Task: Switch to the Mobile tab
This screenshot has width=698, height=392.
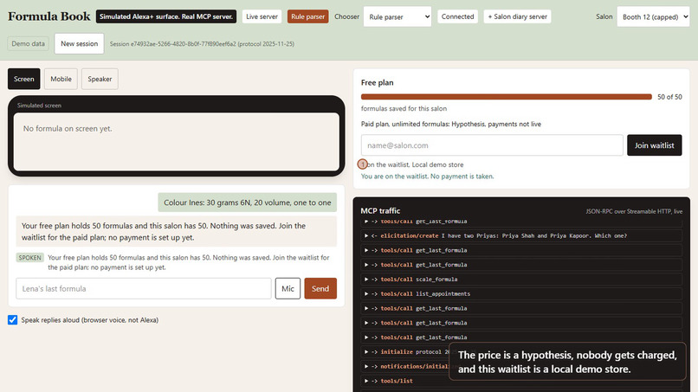Action: tap(61, 79)
